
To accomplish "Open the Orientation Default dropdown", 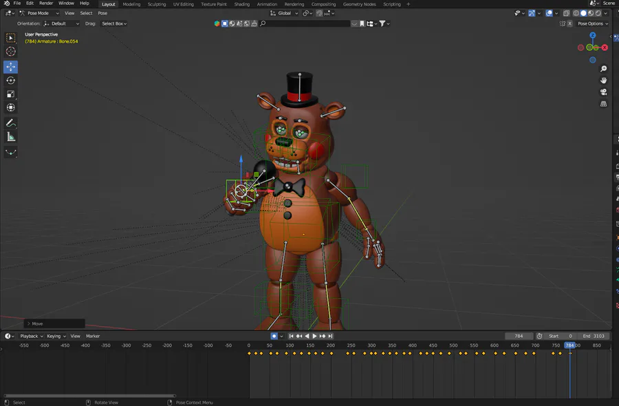I will tap(62, 23).
